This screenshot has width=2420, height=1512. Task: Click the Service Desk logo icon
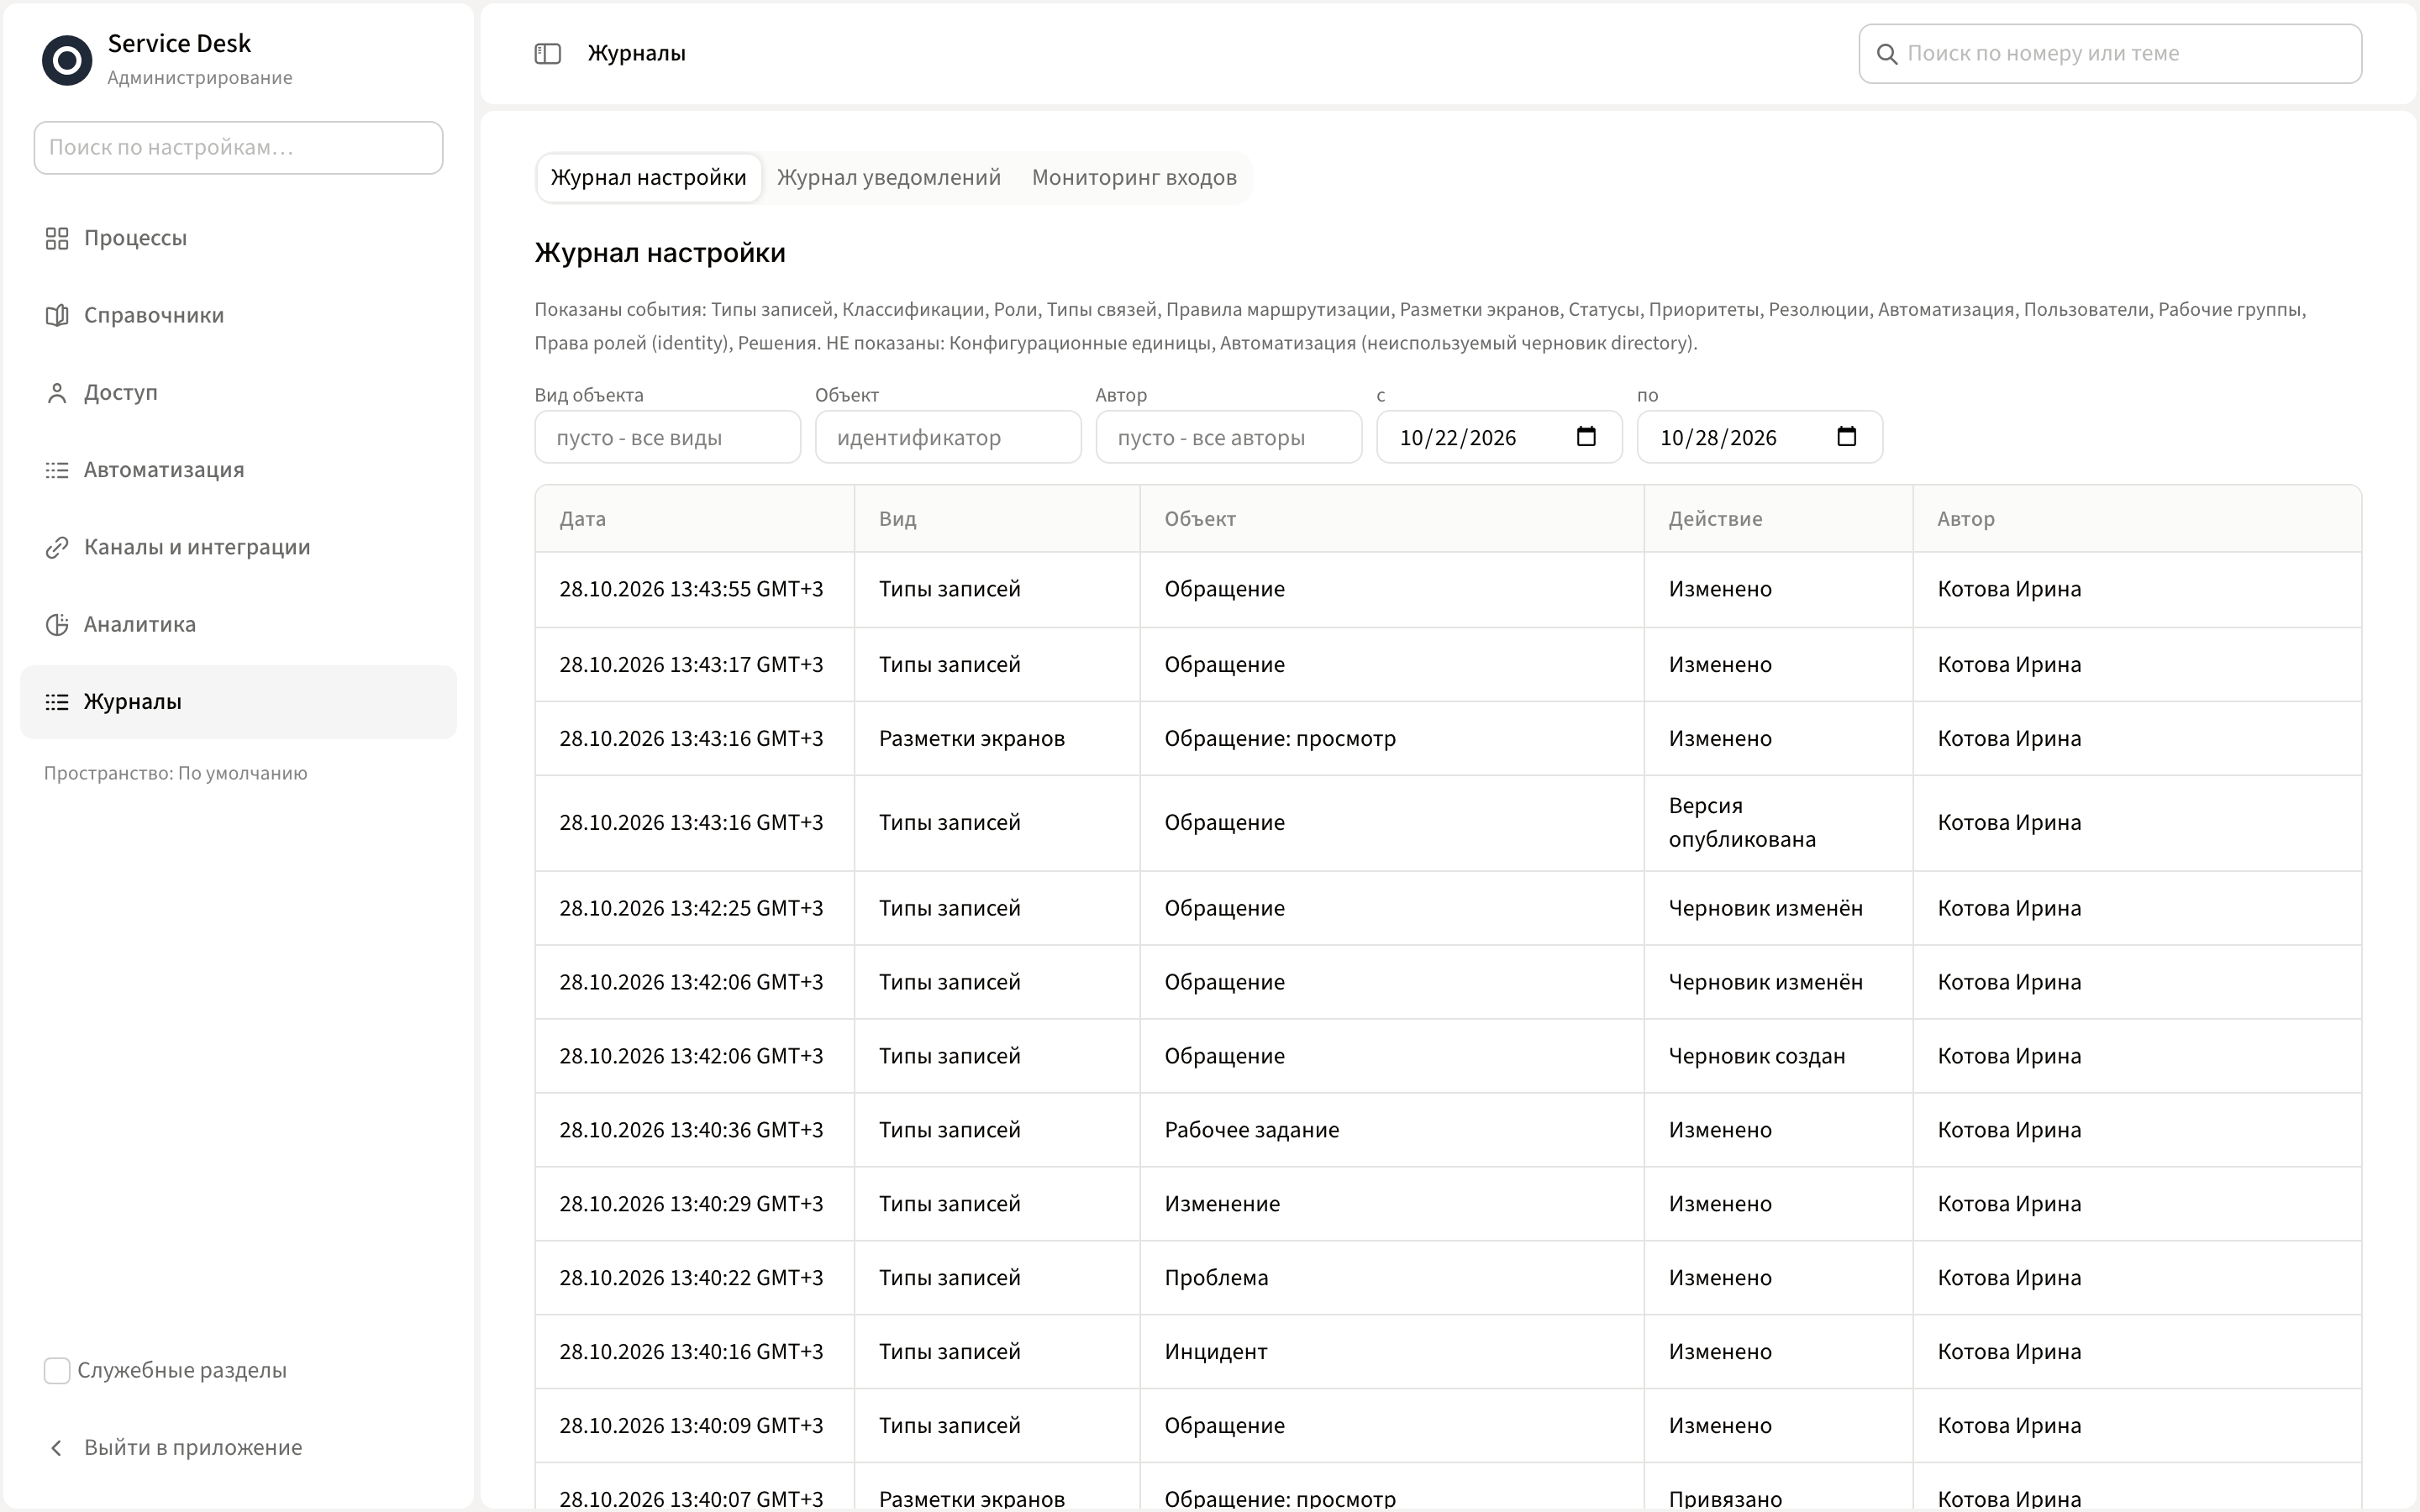pos(67,60)
